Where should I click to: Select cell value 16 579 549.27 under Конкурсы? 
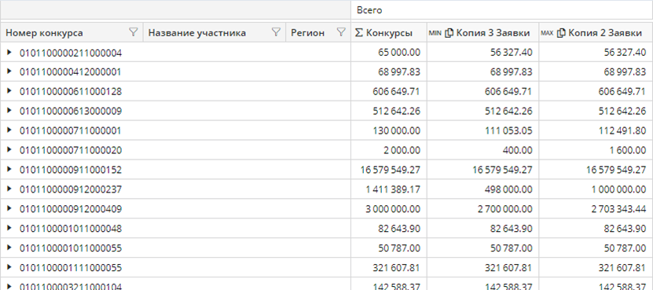point(391,170)
